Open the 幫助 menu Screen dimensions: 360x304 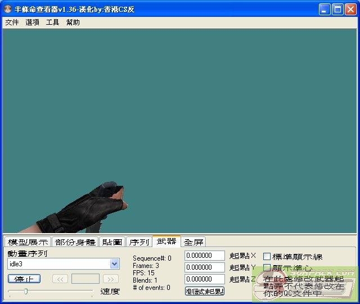[x=73, y=23]
